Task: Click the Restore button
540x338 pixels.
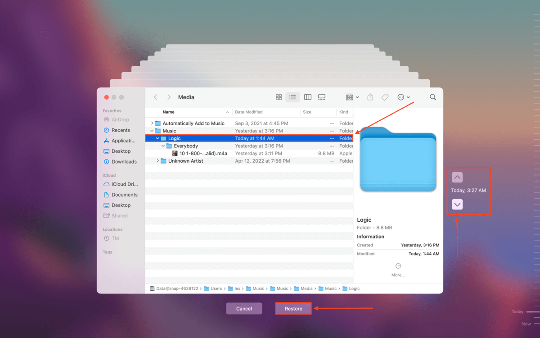Action: coord(293,309)
